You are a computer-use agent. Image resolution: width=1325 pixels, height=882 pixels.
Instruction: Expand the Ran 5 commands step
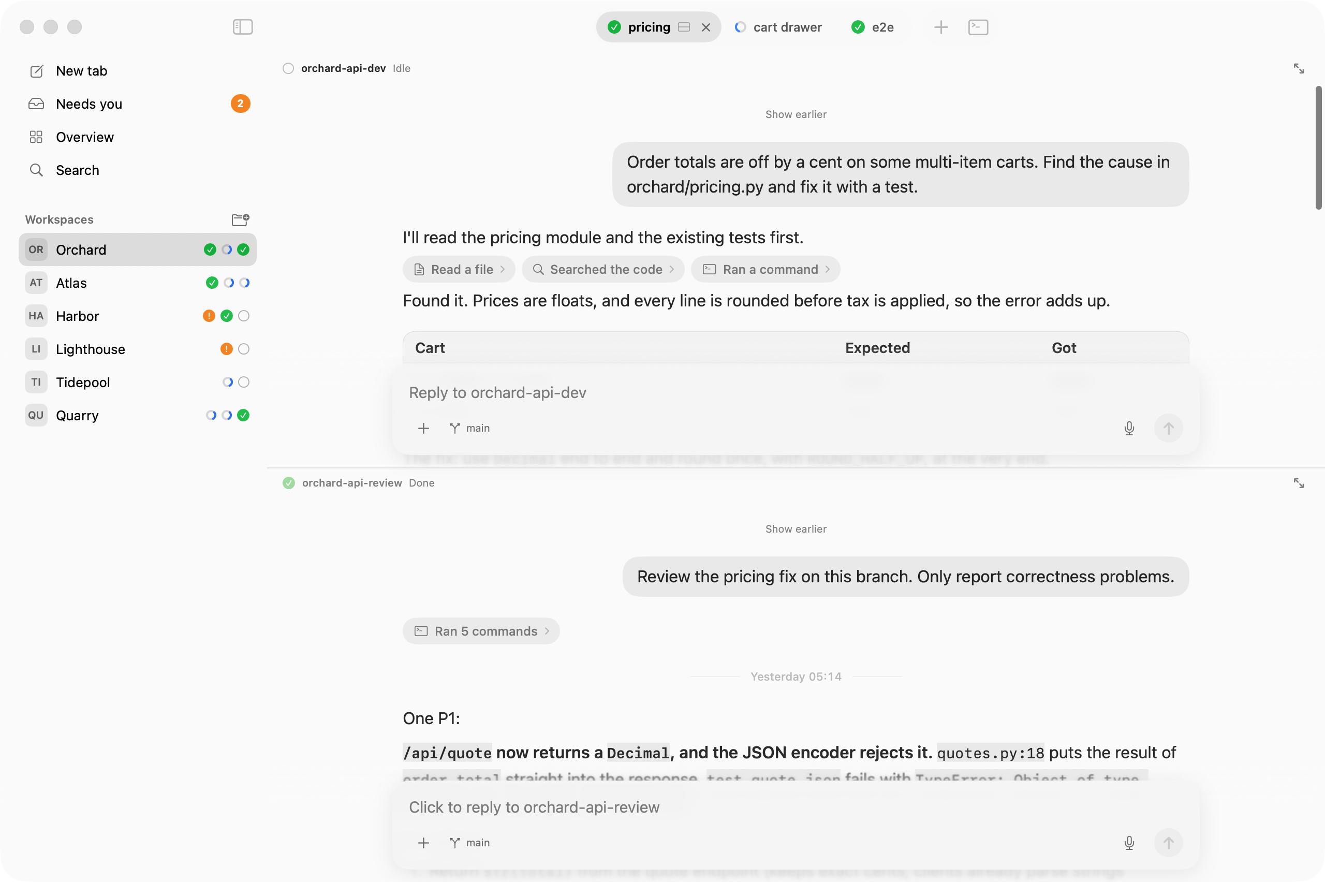point(481,631)
